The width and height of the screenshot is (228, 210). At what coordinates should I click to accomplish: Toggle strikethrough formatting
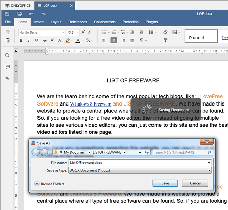[x=45, y=40]
